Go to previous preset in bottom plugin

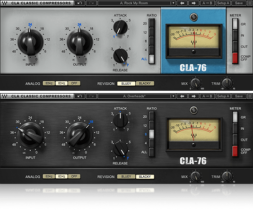pyautogui.click(x=182, y=96)
